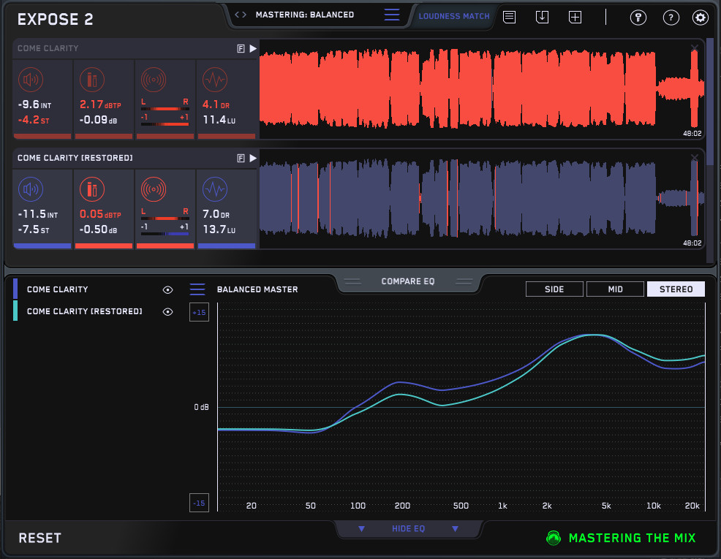Hide the Come Clarity EQ curve
This screenshot has width=721, height=559.
[x=167, y=290]
